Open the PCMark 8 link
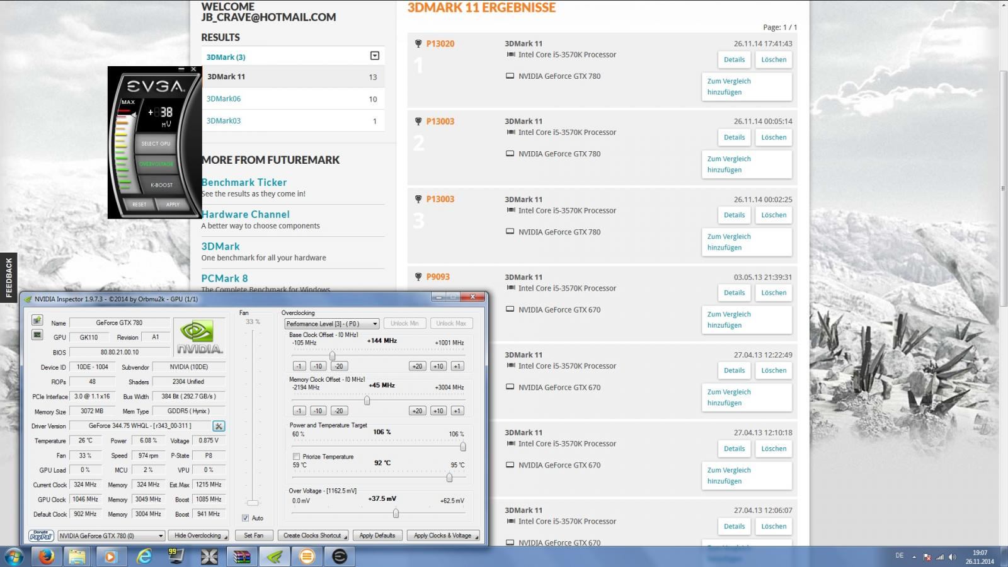Viewport: 1008px width, 567px height. [x=224, y=278]
